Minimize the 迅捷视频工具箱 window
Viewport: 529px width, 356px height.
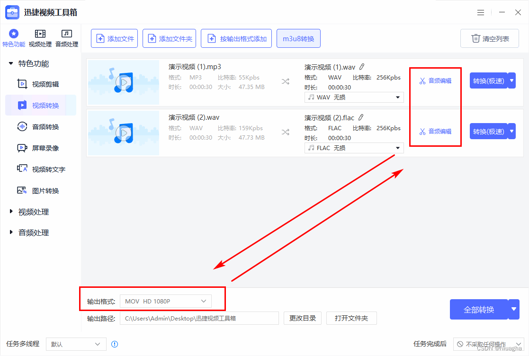502,12
